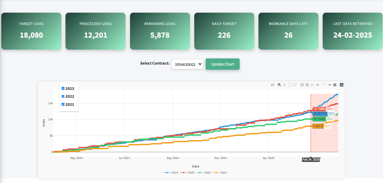Click the Processed UDAs card
This screenshot has width=383, height=183.
click(x=95, y=31)
